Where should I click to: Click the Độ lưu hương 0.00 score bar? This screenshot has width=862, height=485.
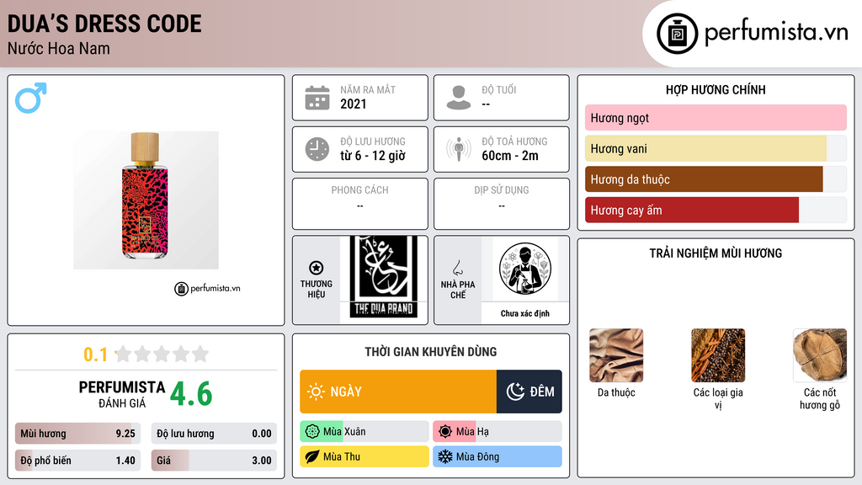(214, 434)
